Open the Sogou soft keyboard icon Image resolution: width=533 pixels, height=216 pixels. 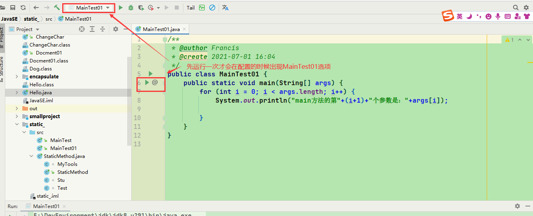tap(507, 16)
